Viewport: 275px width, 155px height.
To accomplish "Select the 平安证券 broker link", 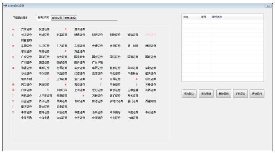I will point(115,85).
